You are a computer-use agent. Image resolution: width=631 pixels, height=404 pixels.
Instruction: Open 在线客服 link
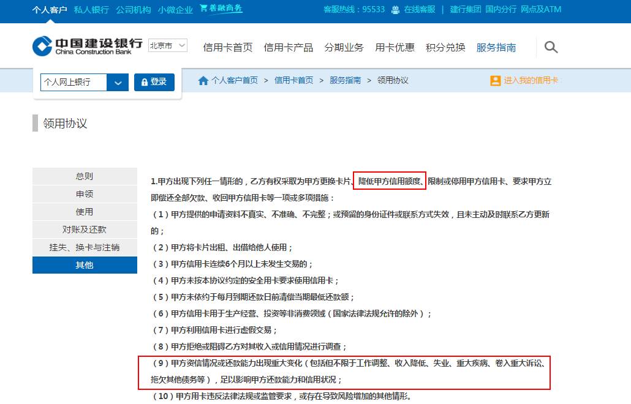420,9
